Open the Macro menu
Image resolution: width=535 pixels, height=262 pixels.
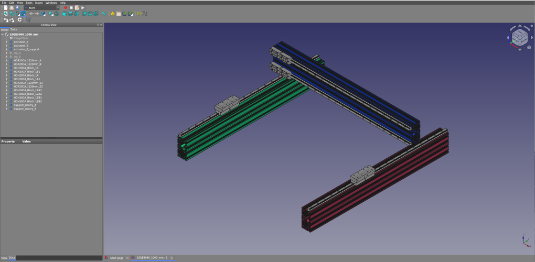tap(39, 3)
